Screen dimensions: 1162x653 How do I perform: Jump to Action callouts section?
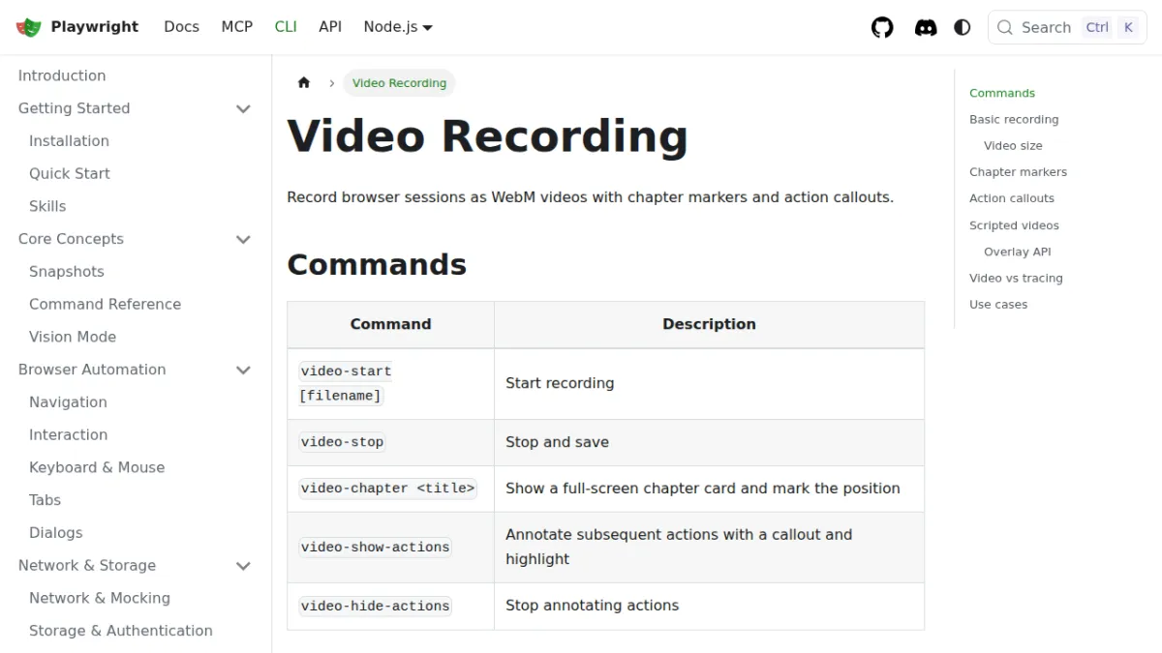pos(1012,198)
